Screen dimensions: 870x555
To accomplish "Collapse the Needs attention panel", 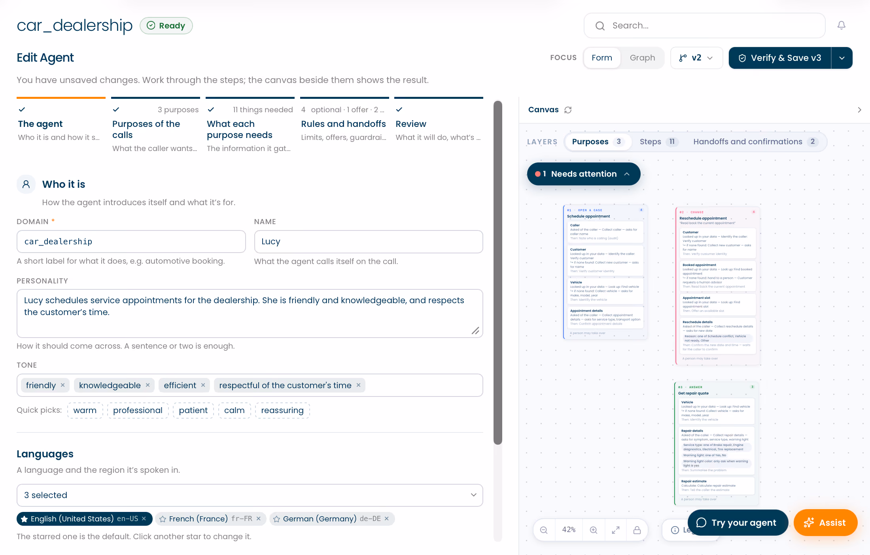I will (x=584, y=174).
